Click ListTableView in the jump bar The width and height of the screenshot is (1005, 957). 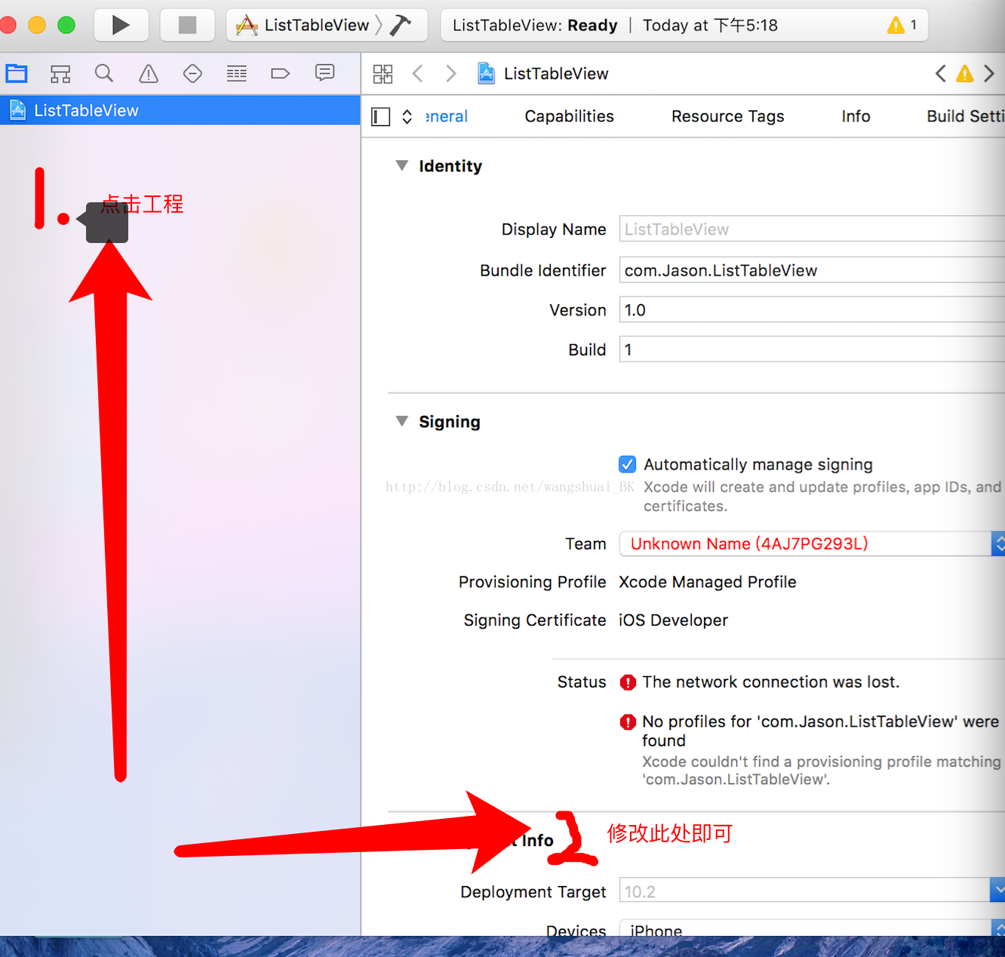[542, 73]
